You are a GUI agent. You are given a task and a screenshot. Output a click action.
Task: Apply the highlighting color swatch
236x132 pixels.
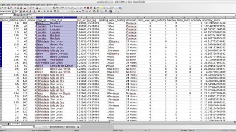pyautogui.click(x=39, y=11)
